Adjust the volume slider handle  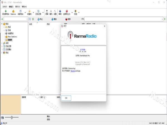click(12, 117)
